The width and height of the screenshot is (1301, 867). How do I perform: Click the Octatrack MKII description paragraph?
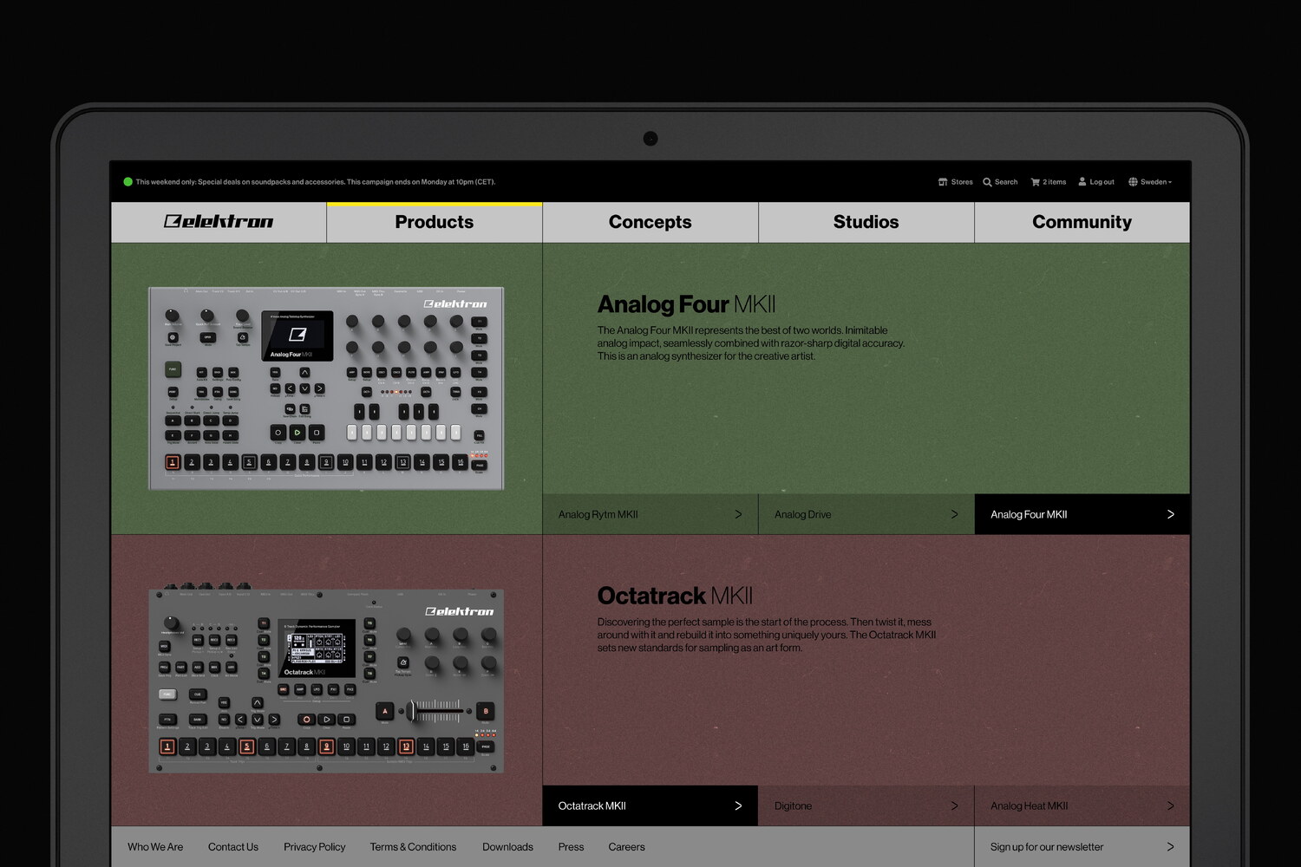[x=767, y=635]
